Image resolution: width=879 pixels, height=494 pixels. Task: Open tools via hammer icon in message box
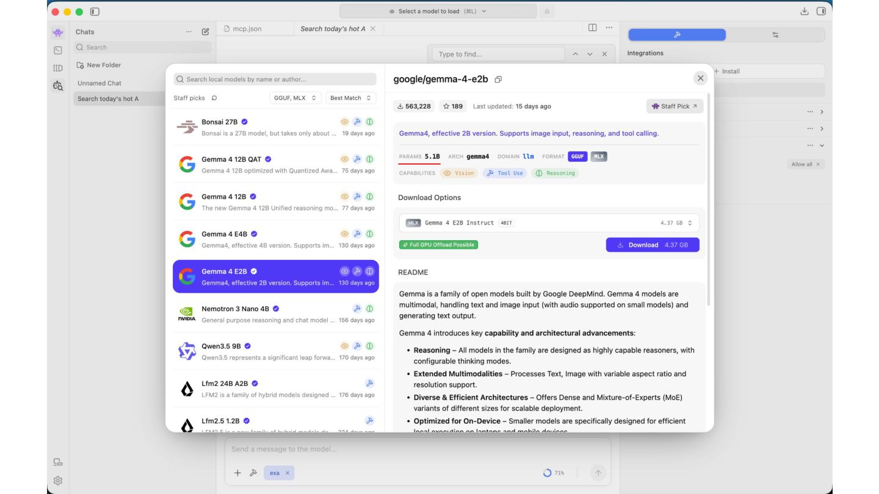(x=253, y=473)
